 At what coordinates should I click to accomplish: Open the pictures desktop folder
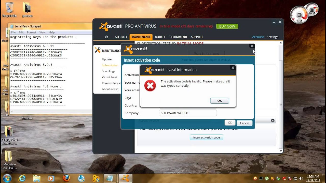tap(27, 10)
